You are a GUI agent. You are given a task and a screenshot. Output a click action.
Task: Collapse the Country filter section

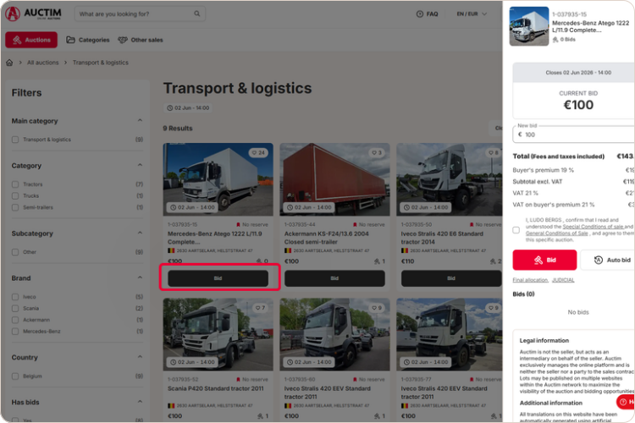140,357
